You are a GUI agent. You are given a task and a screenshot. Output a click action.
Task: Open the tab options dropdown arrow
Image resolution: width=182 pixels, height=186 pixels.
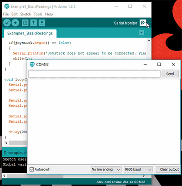(142, 33)
